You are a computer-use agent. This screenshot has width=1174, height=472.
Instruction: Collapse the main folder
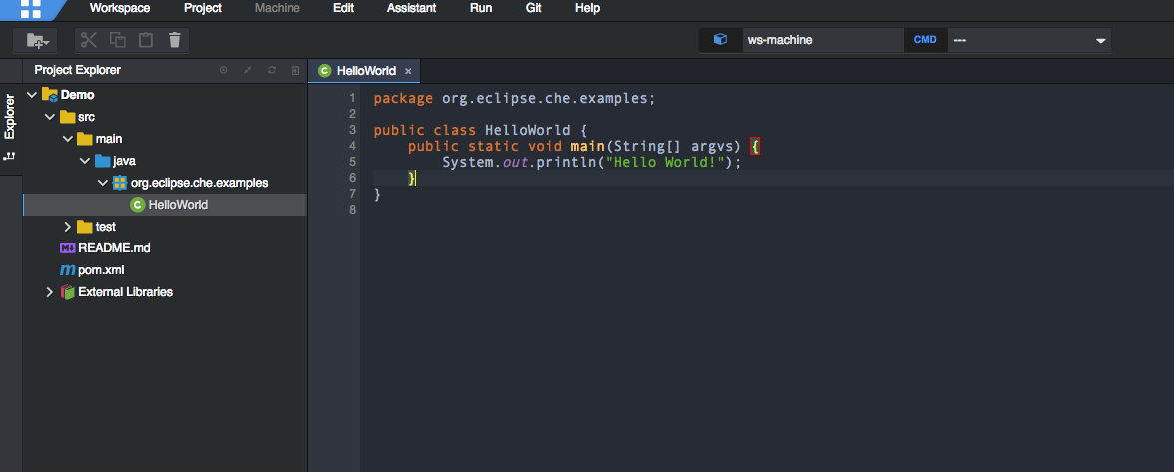[68, 139]
